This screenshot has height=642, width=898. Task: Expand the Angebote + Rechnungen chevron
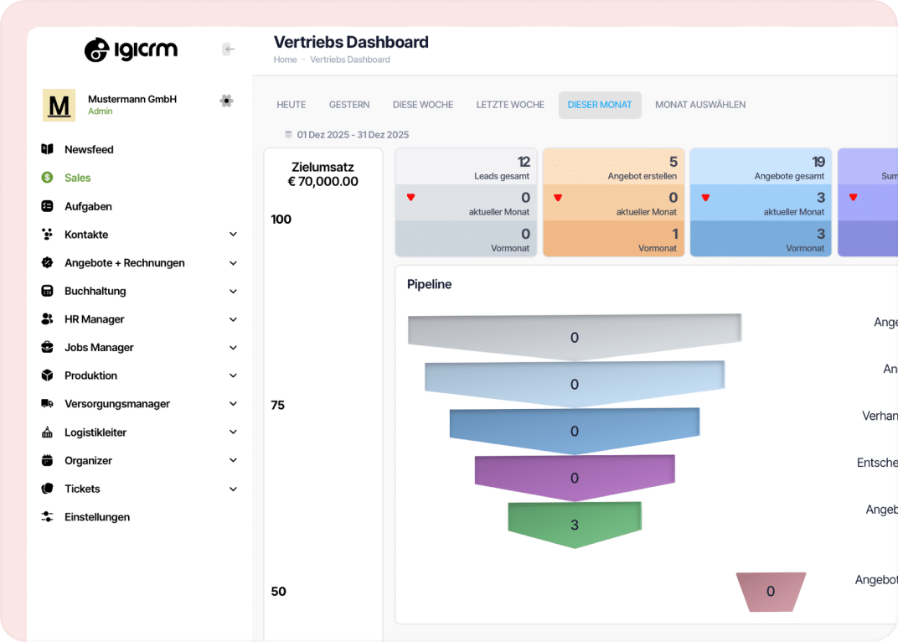pyautogui.click(x=233, y=263)
